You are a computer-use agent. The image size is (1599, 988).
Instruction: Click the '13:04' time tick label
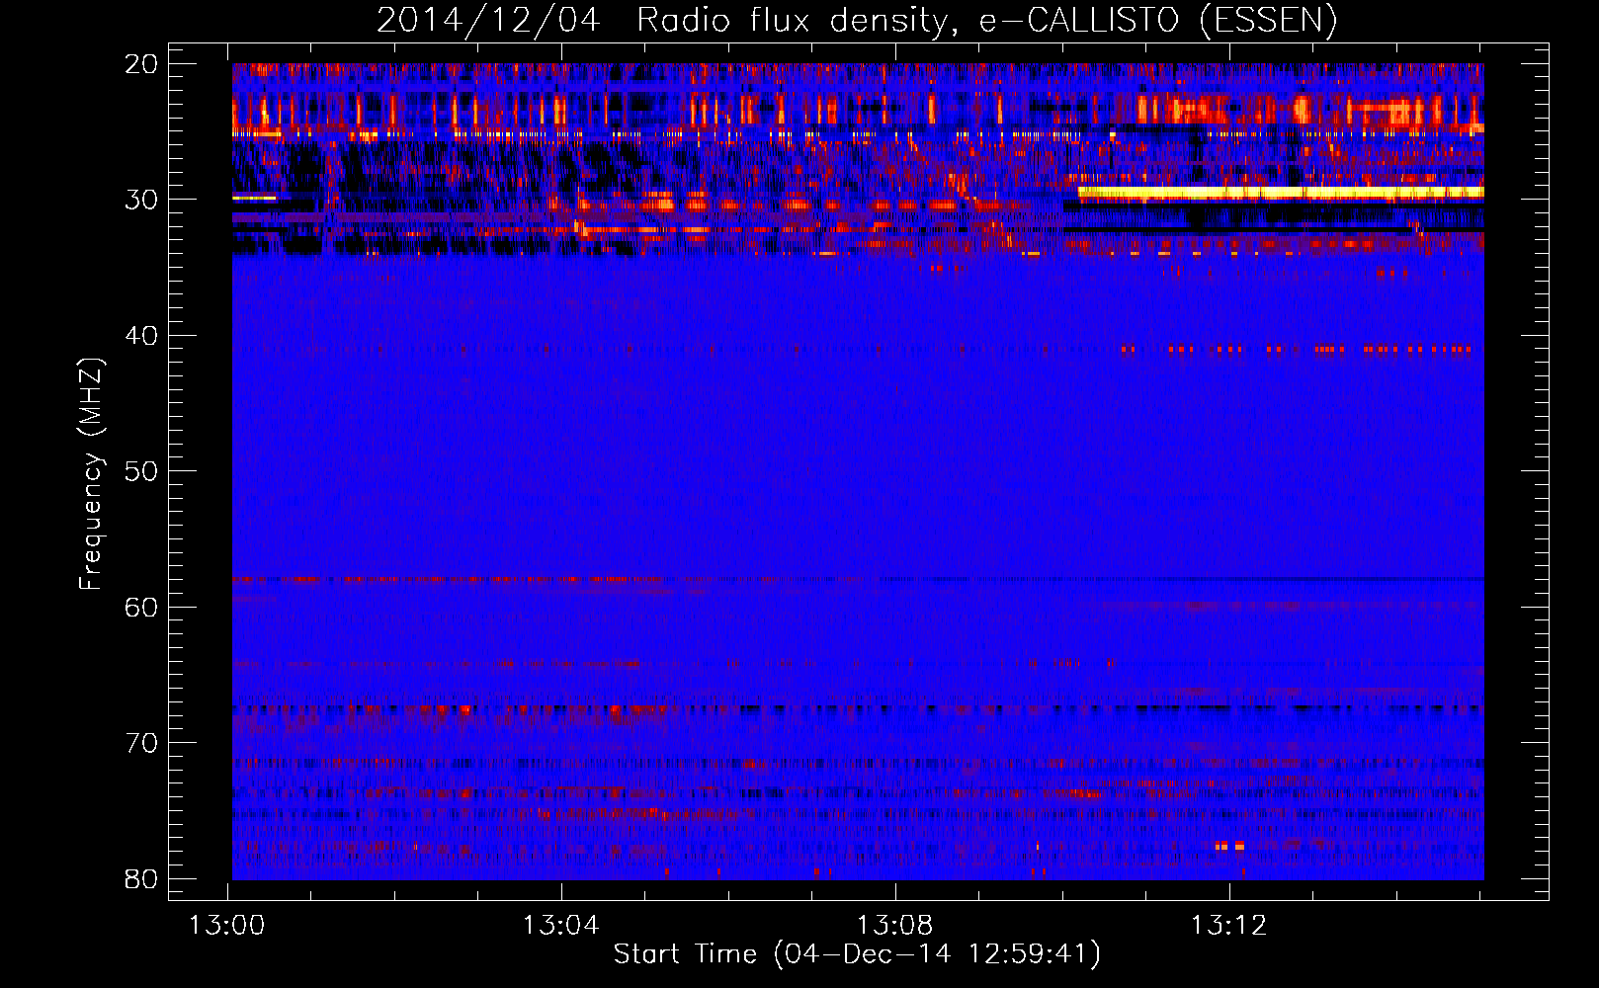tap(561, 926)
